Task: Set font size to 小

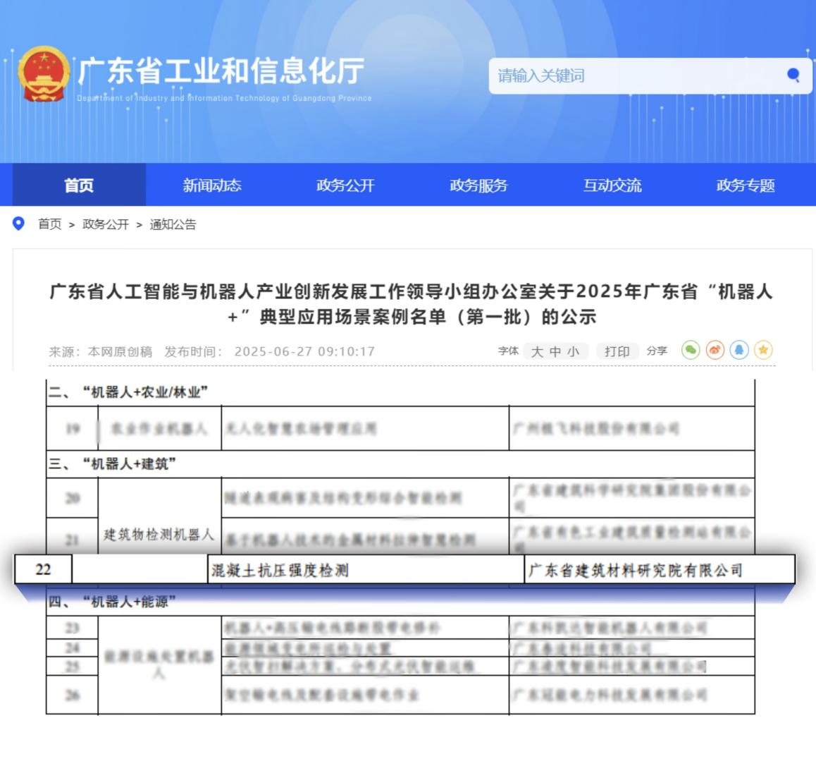Action: tap(573, 351)
